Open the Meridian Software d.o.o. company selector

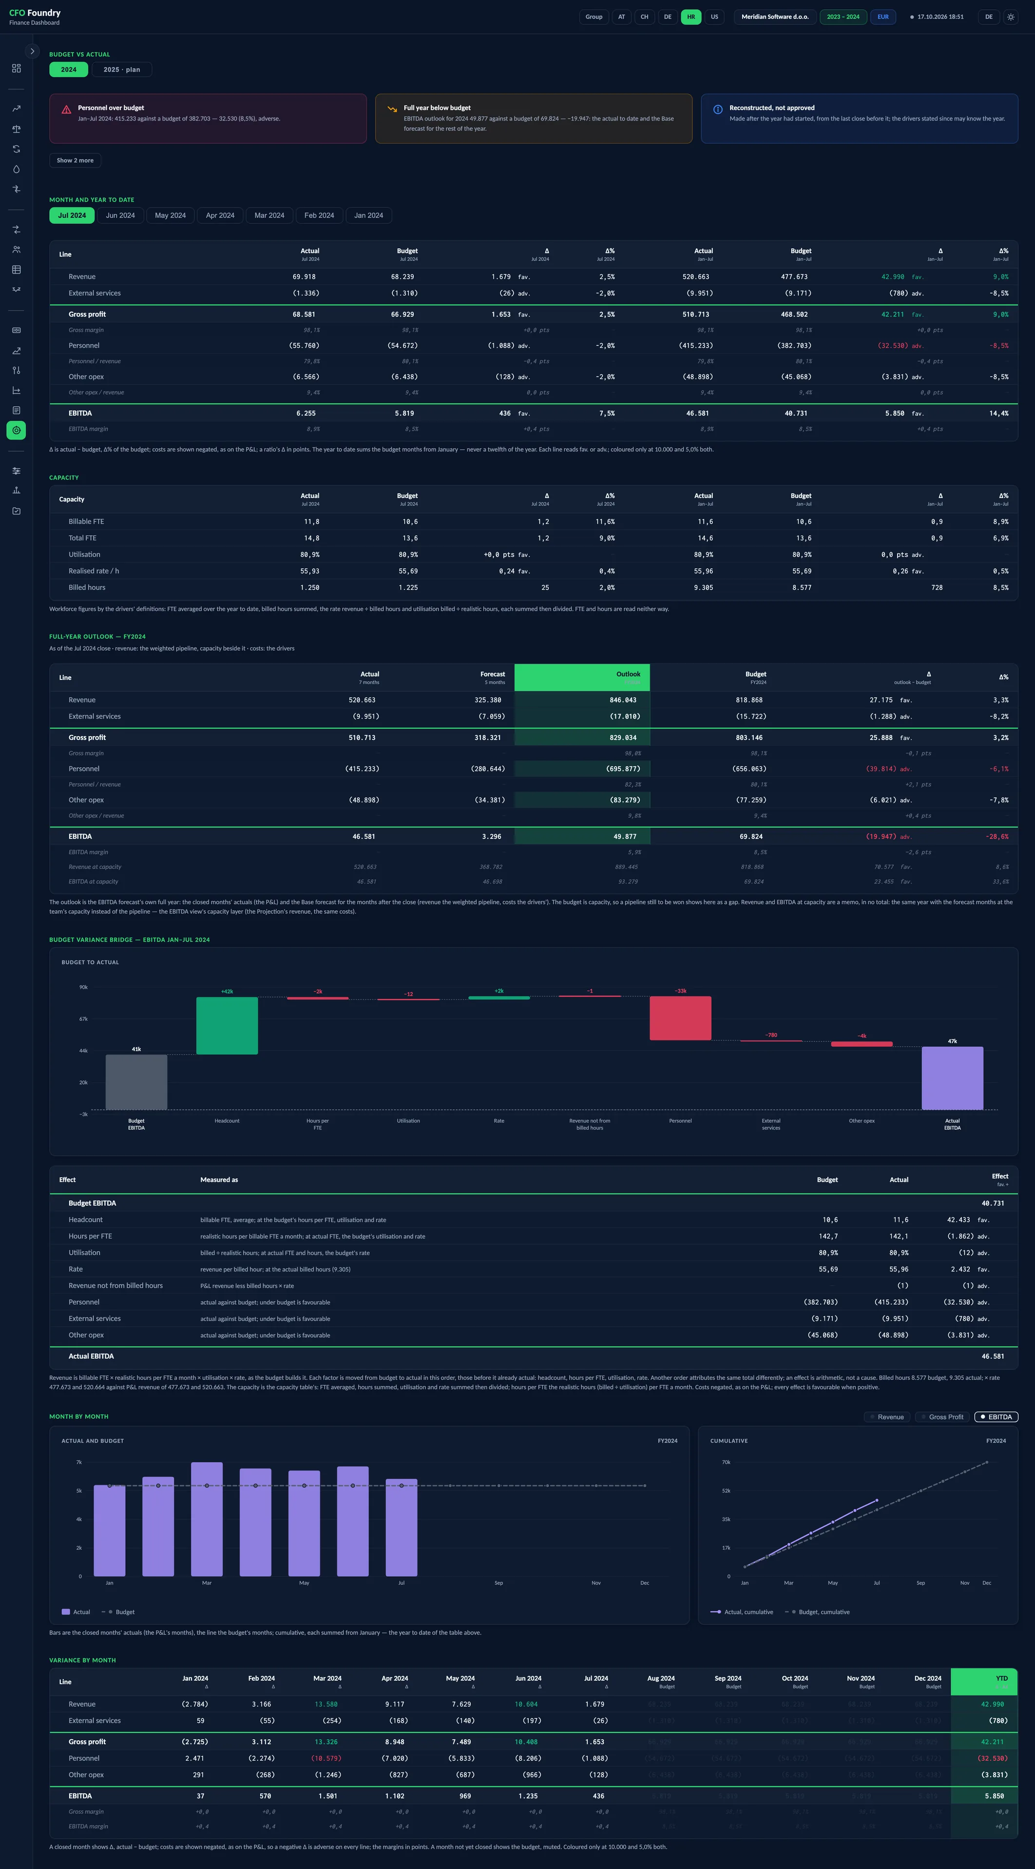point(775,17)
